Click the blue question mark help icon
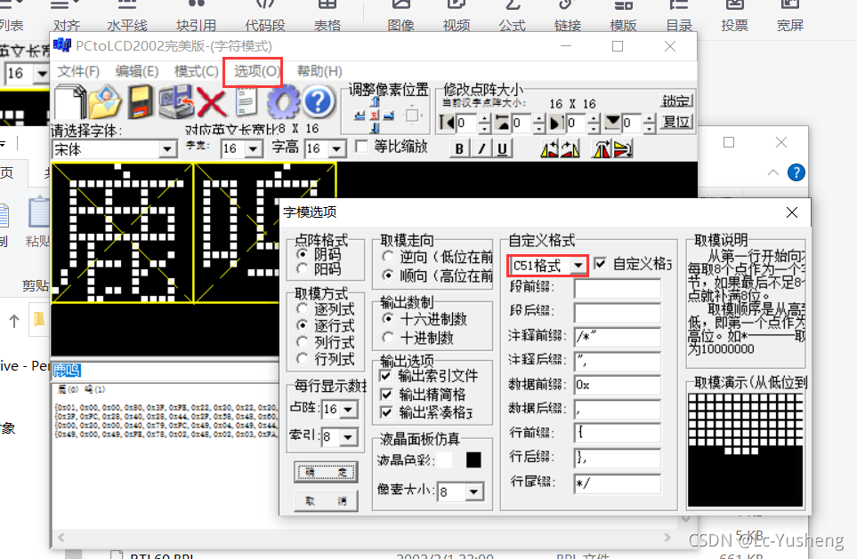857x559 pixels. pos(318,102)
